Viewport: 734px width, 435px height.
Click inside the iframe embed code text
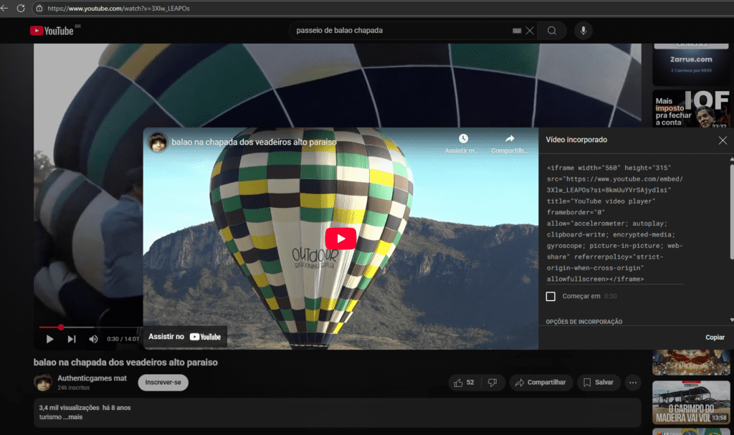pyautogui.click(x=615, y=224)
